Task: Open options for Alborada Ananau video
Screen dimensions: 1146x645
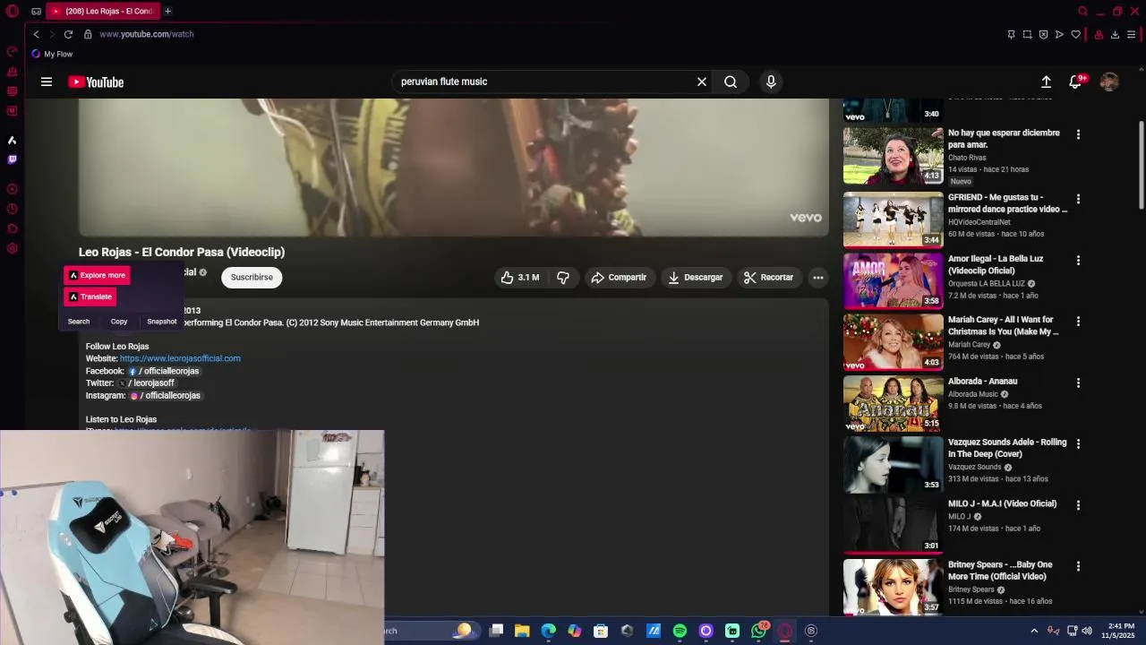Action: [x=1078, y=383]
